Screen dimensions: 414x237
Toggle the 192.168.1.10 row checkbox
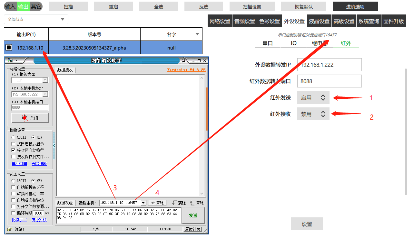(9, 48)
